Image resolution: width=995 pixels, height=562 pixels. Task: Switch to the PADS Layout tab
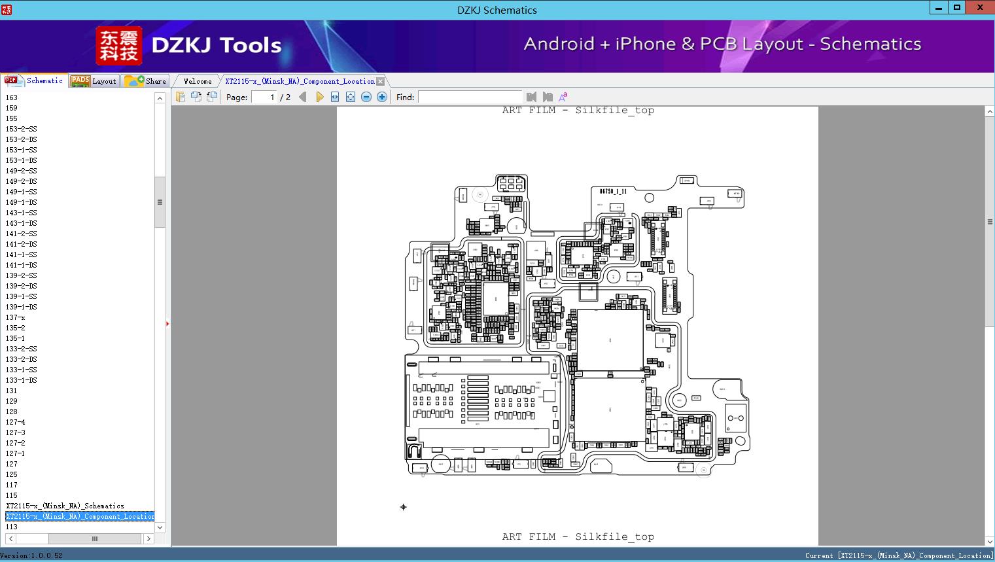coord(94,80)
